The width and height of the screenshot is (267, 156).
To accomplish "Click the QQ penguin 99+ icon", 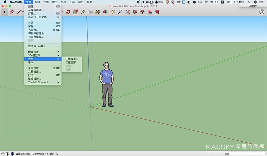I will (x=159, y=2).
